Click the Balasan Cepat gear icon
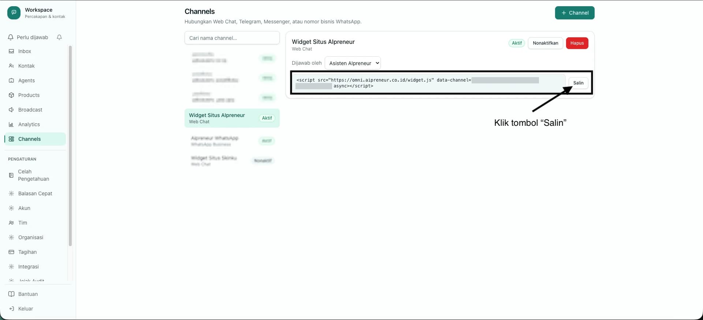 pyautogui.click(x=11, y=193)
